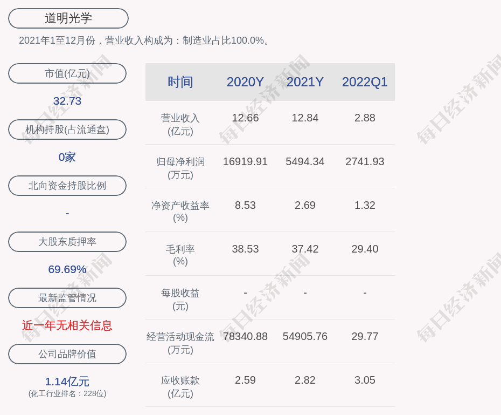This screenshot has height=415, width=501.
Task: Select the revenue value 12.84
Action: (305, 118)
